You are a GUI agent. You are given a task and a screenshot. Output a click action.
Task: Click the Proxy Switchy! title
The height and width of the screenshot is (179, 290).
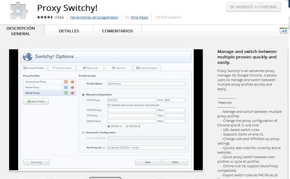pyautogui.click(x=67, y=8)
